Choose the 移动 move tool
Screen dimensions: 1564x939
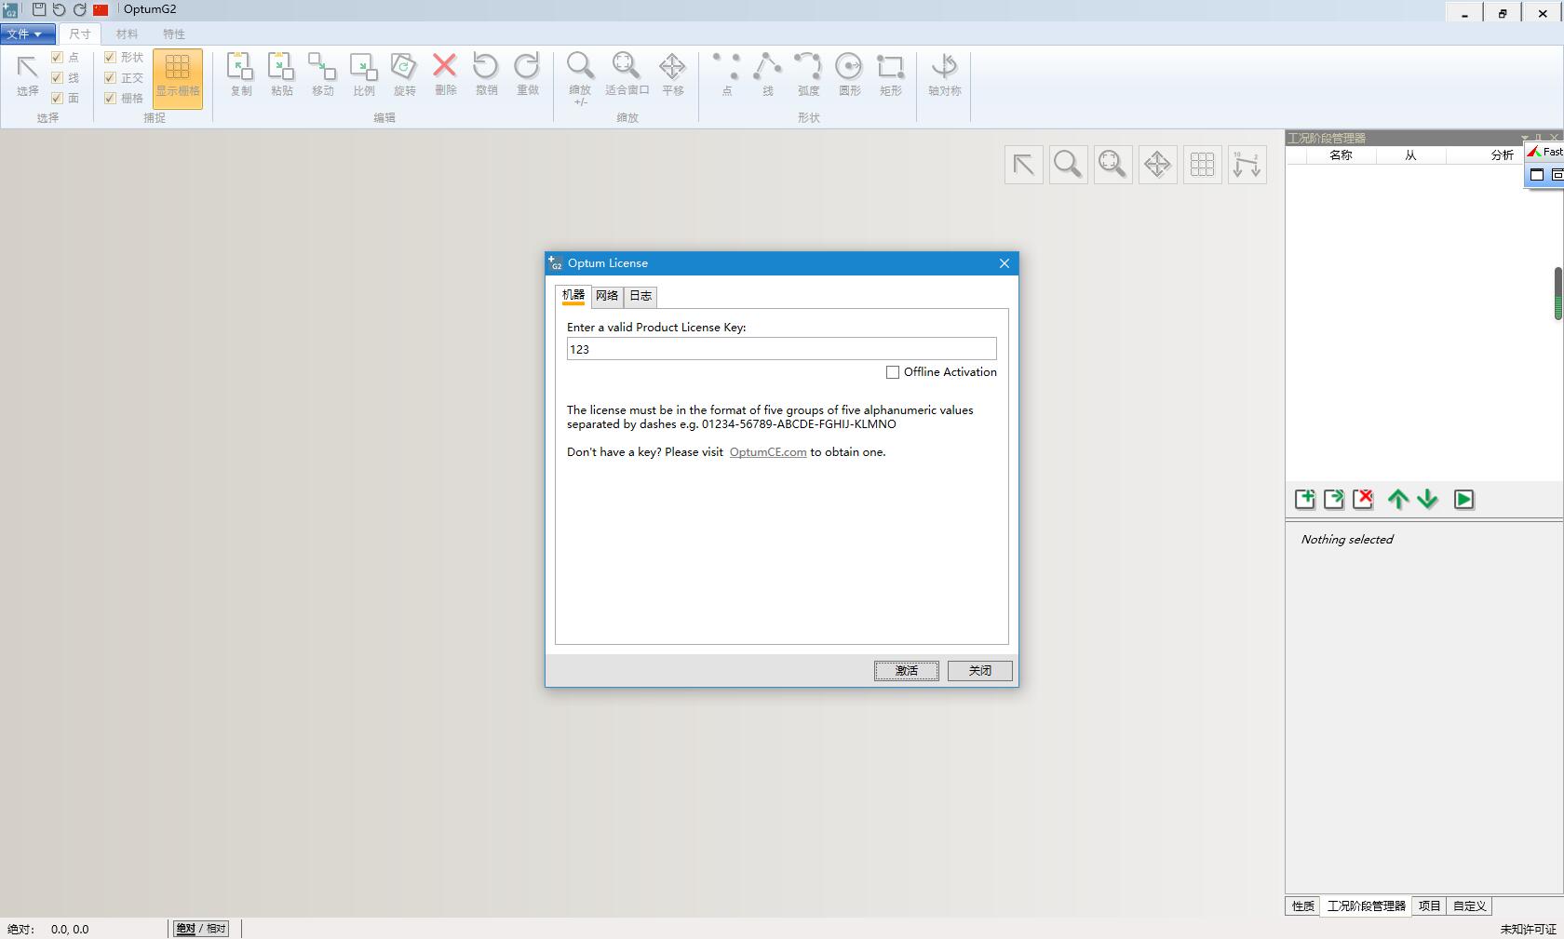point(322,74)
